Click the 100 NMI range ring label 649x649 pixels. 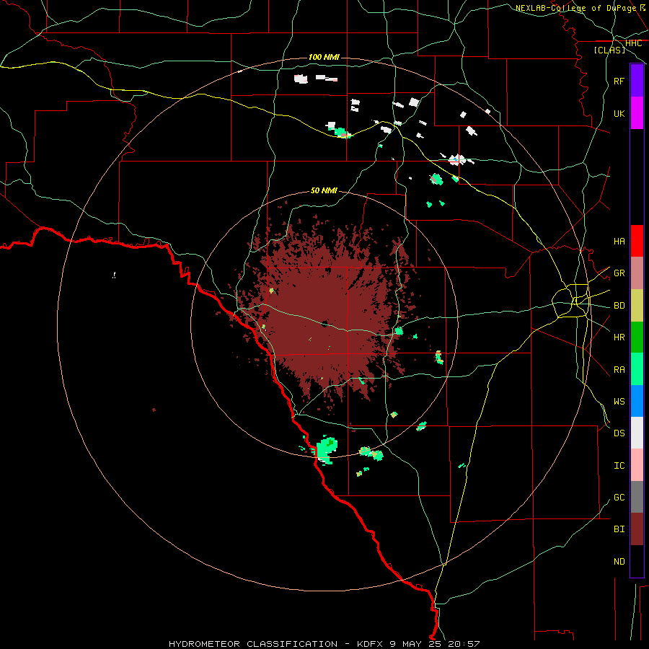pos(324,57)
